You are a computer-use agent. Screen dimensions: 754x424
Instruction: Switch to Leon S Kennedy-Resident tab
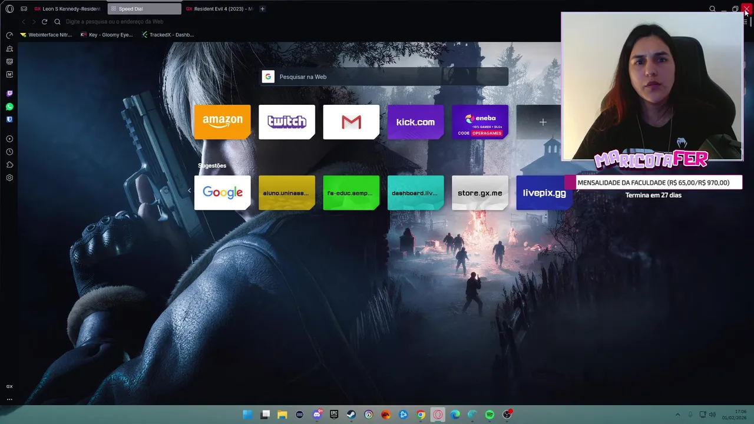(x=68, y=9)
